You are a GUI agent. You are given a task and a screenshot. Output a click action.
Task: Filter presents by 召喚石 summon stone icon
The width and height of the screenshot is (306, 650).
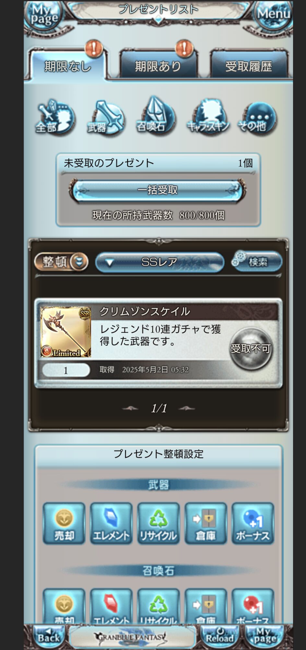(156, 116)
